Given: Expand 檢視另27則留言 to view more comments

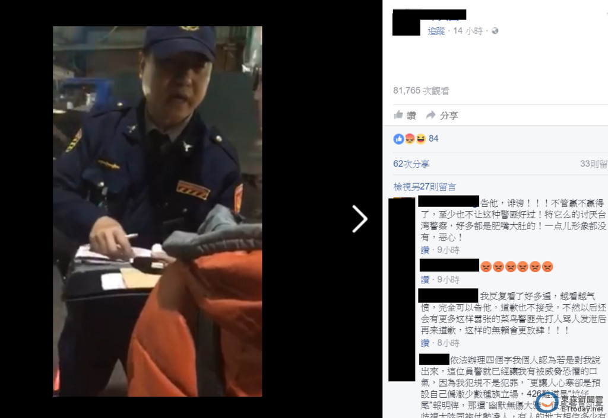Looking at the screenshot, I should [x=425, y=187].
